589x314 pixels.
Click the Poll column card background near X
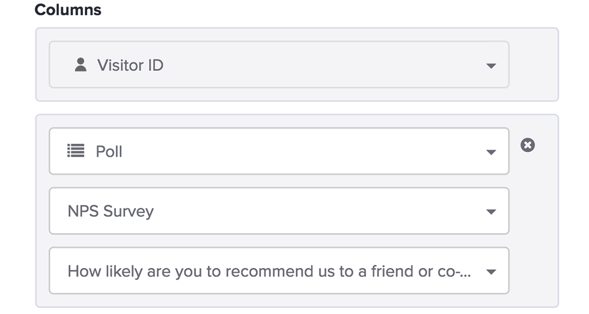point(534,225)
